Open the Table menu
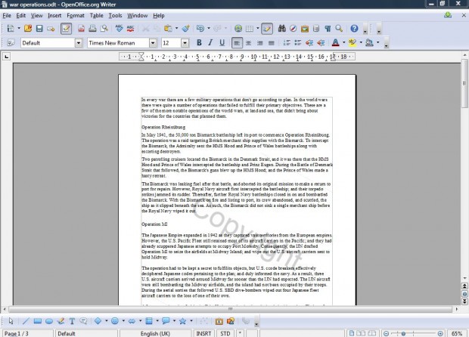Image resolution: width=469 pixels, height=337 pixels. coord(97,15)
